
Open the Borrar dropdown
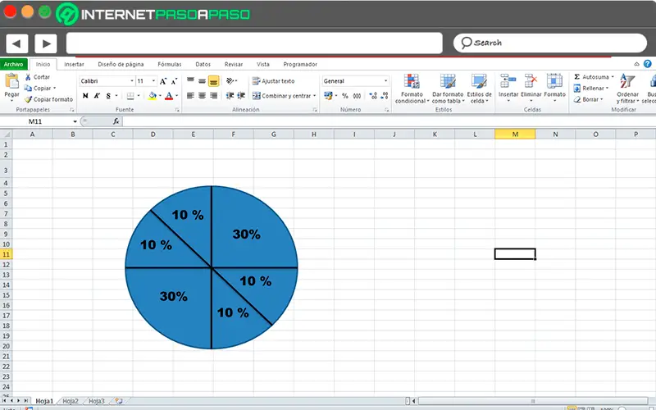588,99
